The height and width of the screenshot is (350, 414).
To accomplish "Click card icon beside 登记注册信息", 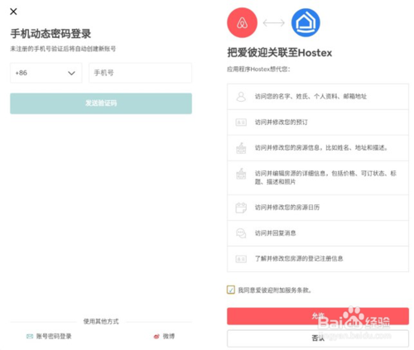I will [x=241, y=259].
